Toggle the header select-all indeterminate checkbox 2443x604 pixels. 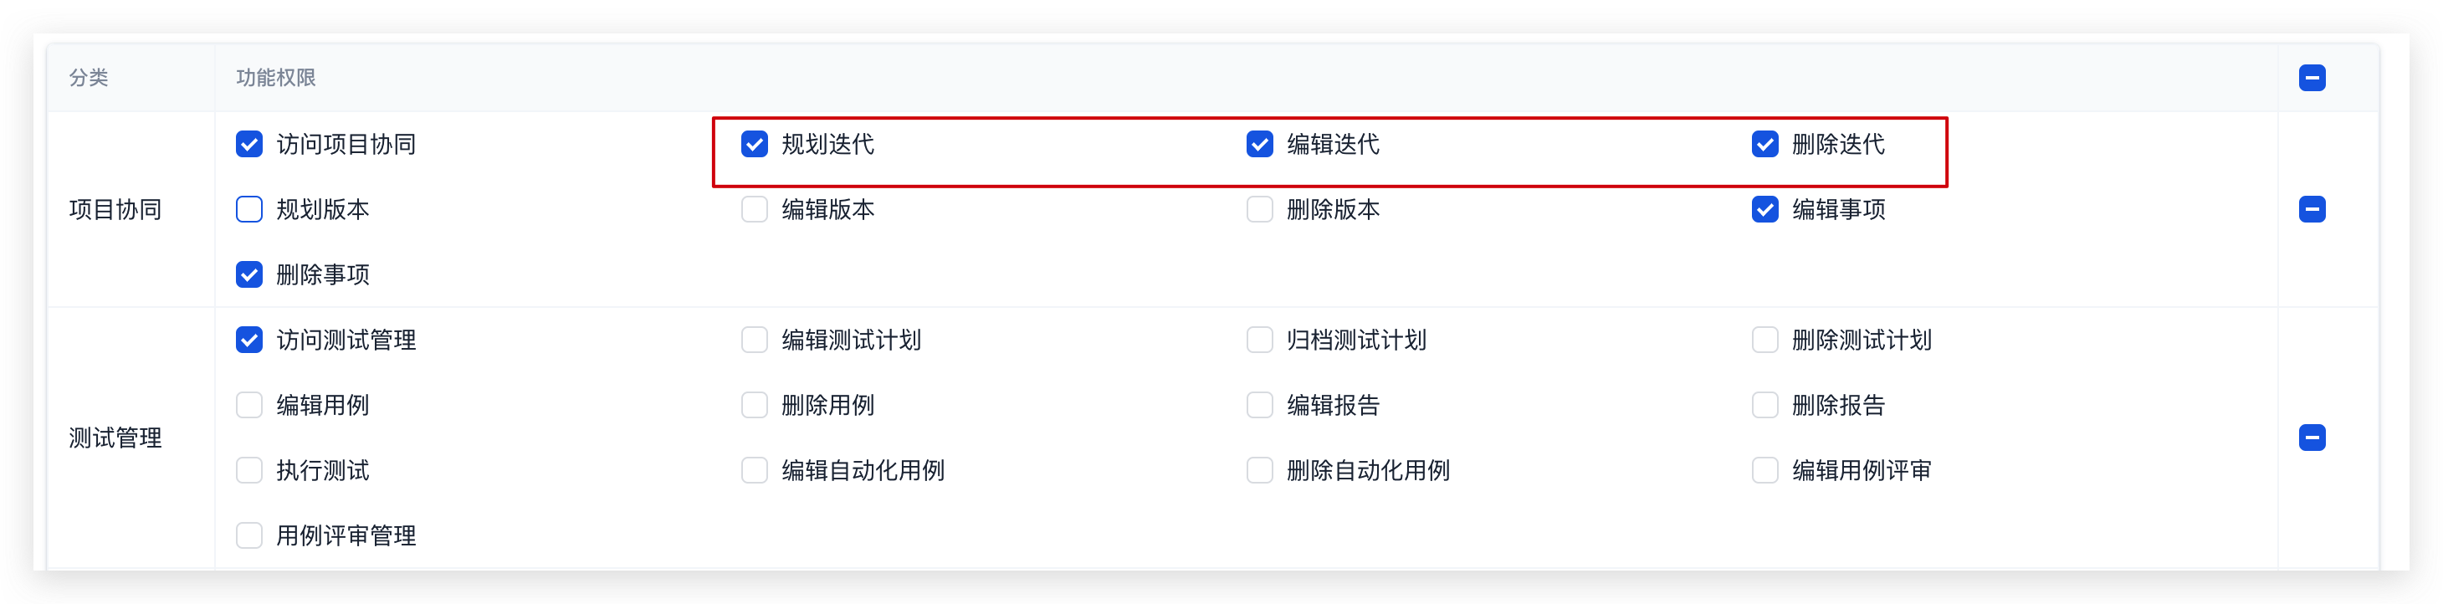2311,78
